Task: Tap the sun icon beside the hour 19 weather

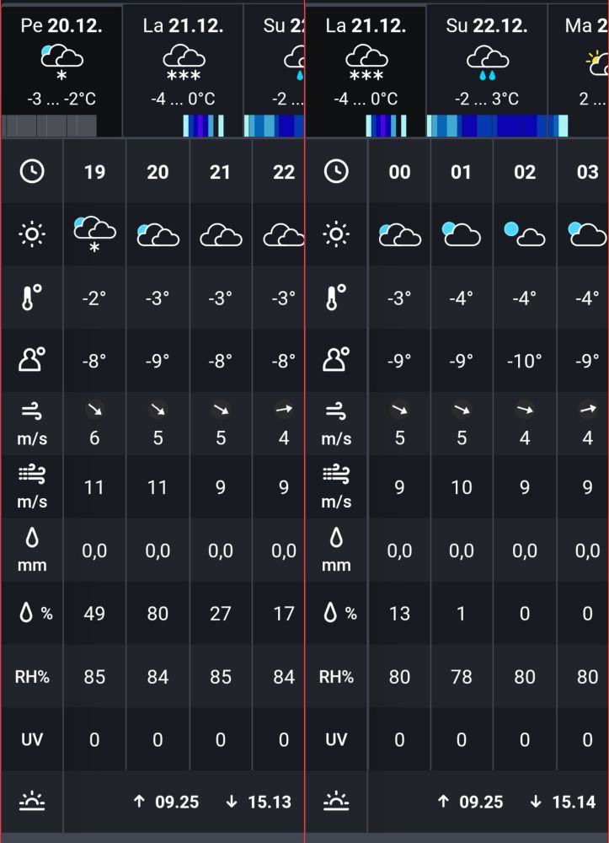Action: tap(32, 234)
